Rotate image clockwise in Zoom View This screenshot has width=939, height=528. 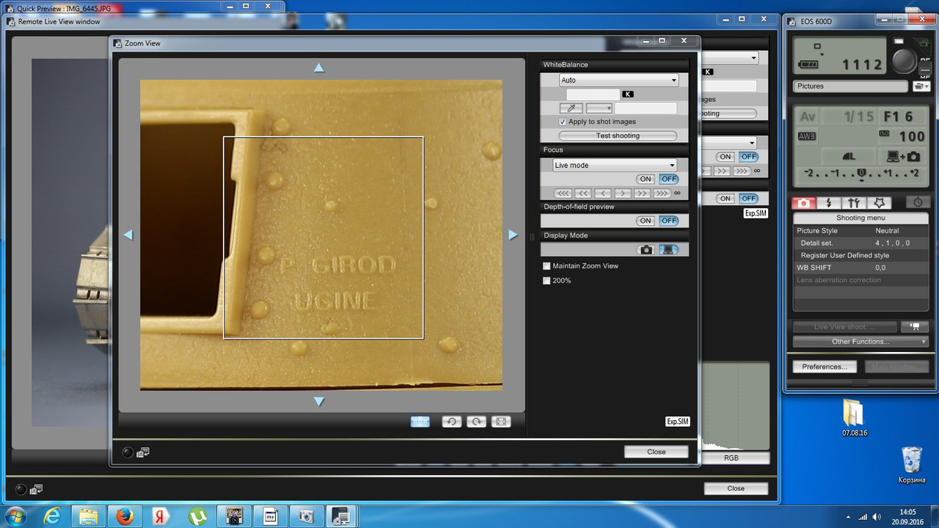click(x=476, y=421)
